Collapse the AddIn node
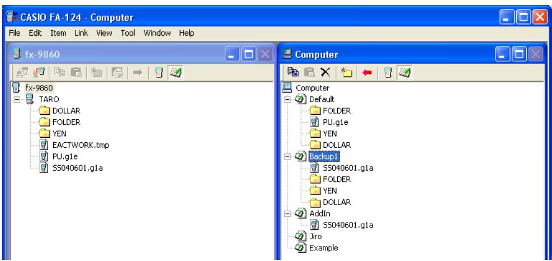The height and width of the screenshot is (261, 552). (x=287, y=214)
